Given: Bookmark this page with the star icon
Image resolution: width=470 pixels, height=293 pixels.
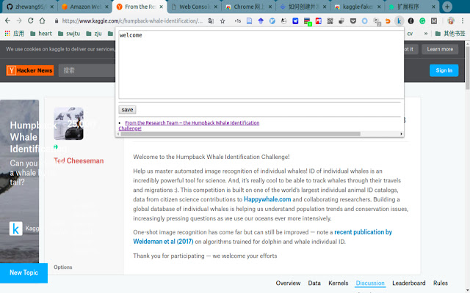Looking at the screenshot, I should click(223, 21).
